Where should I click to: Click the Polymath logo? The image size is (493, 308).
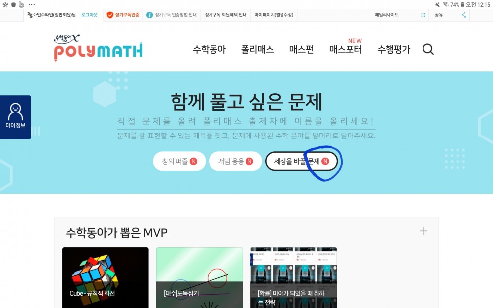pyautogui.click(x=99, y=48)
